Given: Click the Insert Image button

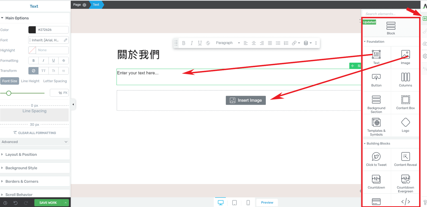Looking at the screenshot, I should pyautogui.click(x=246, y=100).
